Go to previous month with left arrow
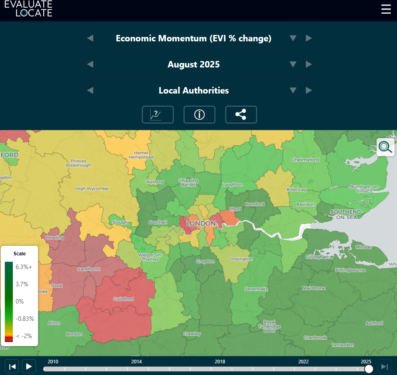 coord(90,64)
